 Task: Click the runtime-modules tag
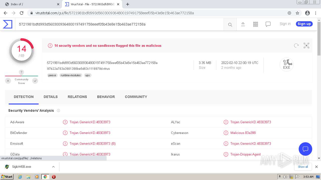71,75
